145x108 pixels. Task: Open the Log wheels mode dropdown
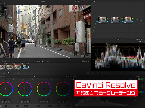pos(67,76)
